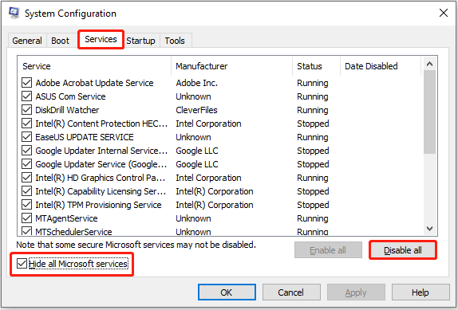Click the Date Disabled column header
458x310 pixels.
(381, 66)
